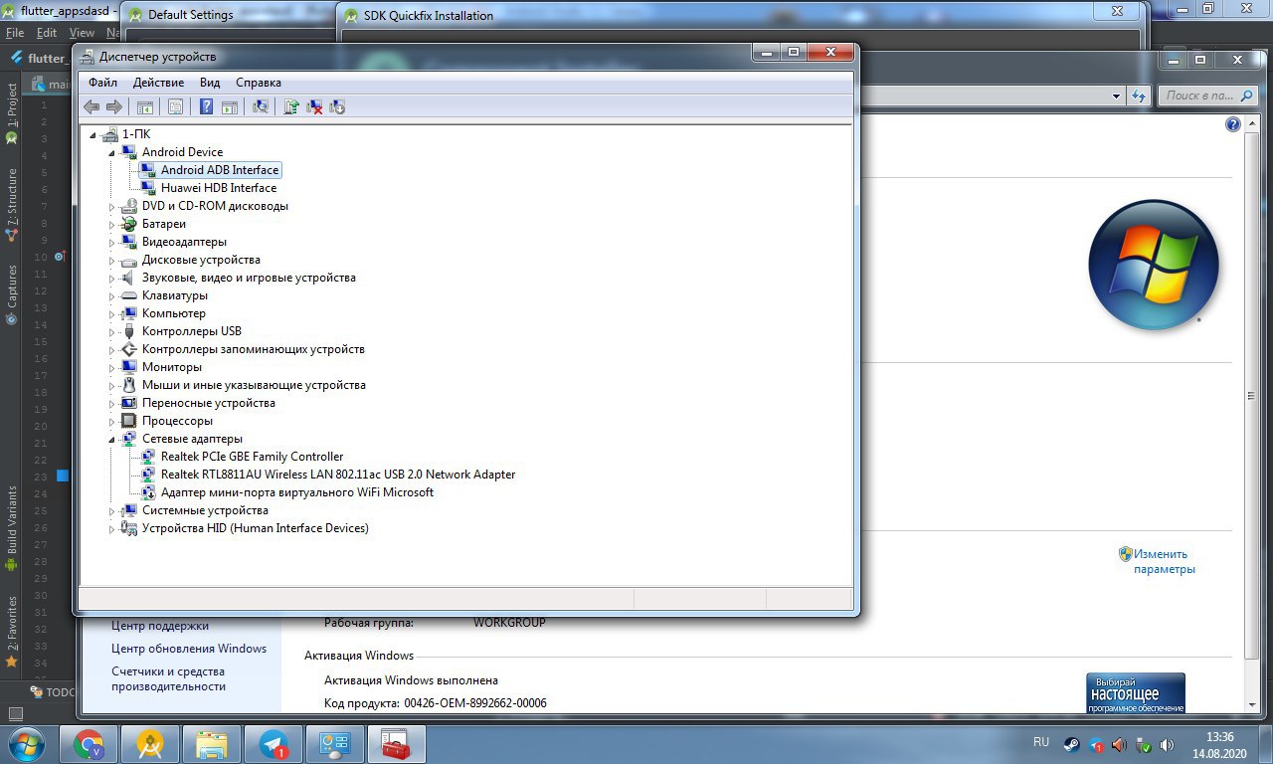Open the Центр обновления Windows link
1273x764 pixels.
coord(189,649)
